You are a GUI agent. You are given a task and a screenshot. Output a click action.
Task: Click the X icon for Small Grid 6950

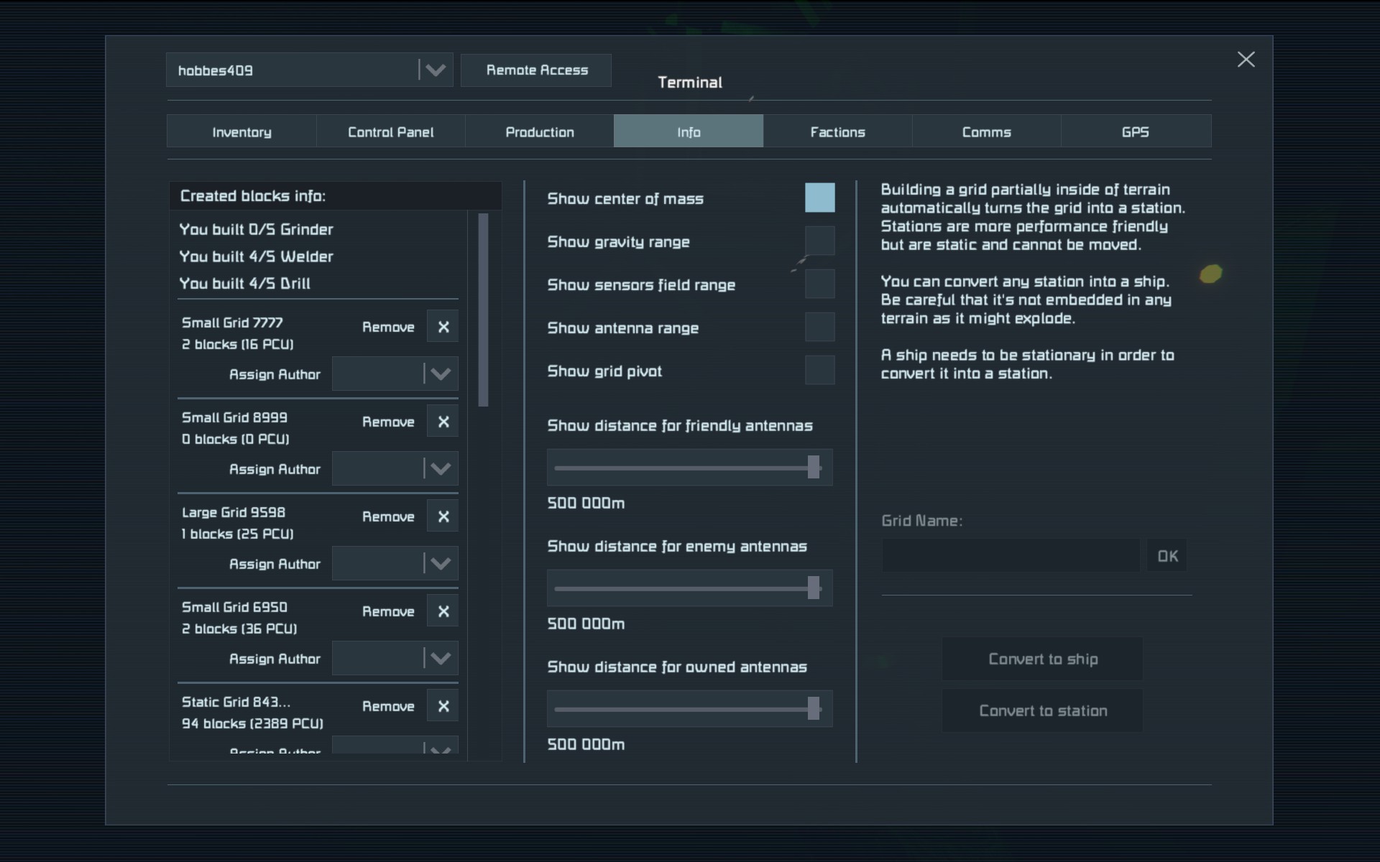[443, 611]
